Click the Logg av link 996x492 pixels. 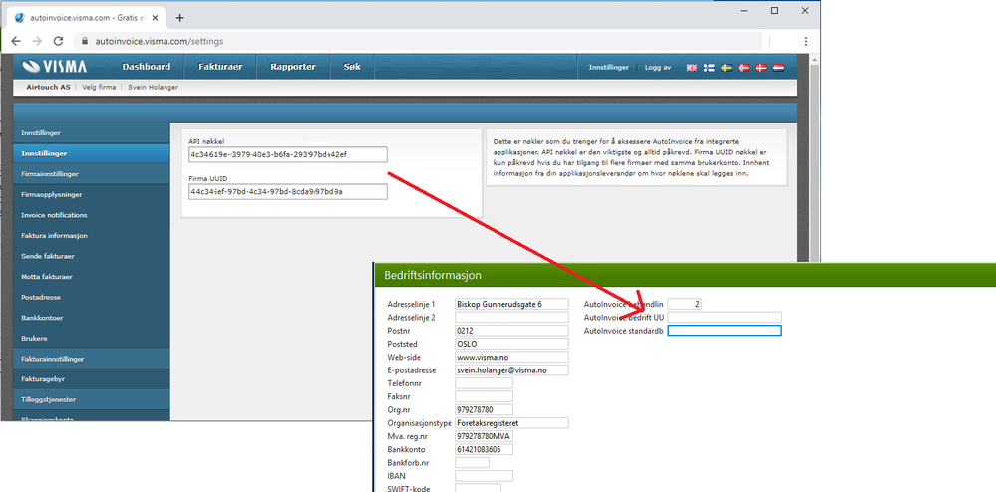[x=657, y=68]
